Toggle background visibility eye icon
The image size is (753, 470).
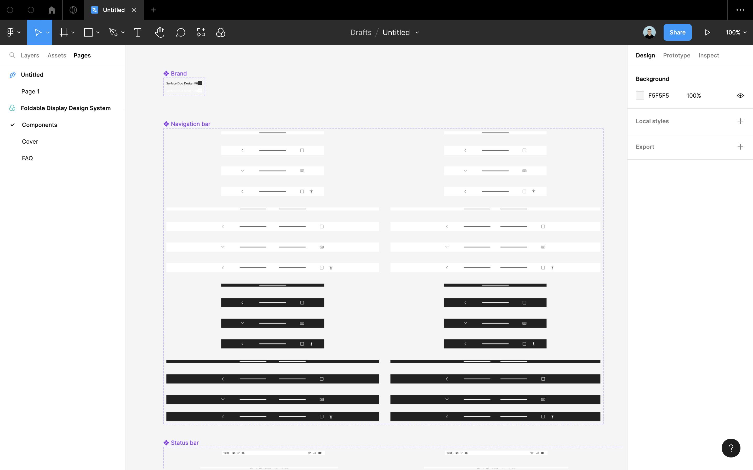click(x=740, y=95)
